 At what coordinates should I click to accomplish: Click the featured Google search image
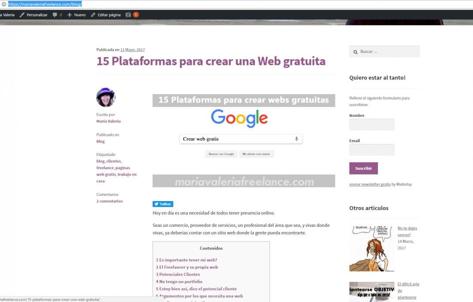pyautogui.click(x=244, y=140)
